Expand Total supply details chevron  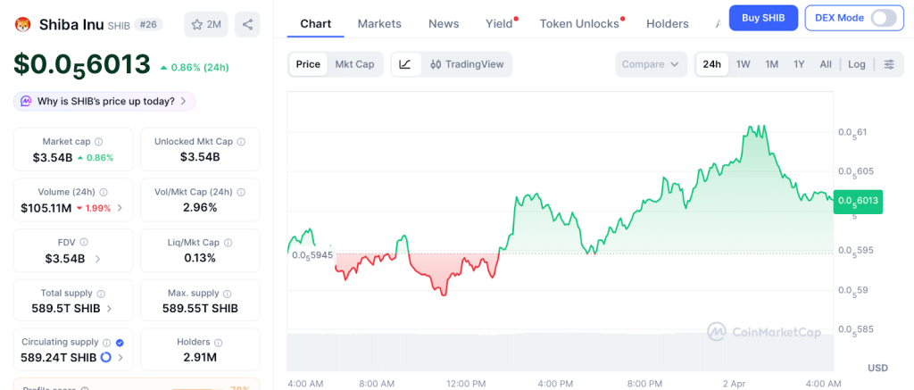pos(109,309)
